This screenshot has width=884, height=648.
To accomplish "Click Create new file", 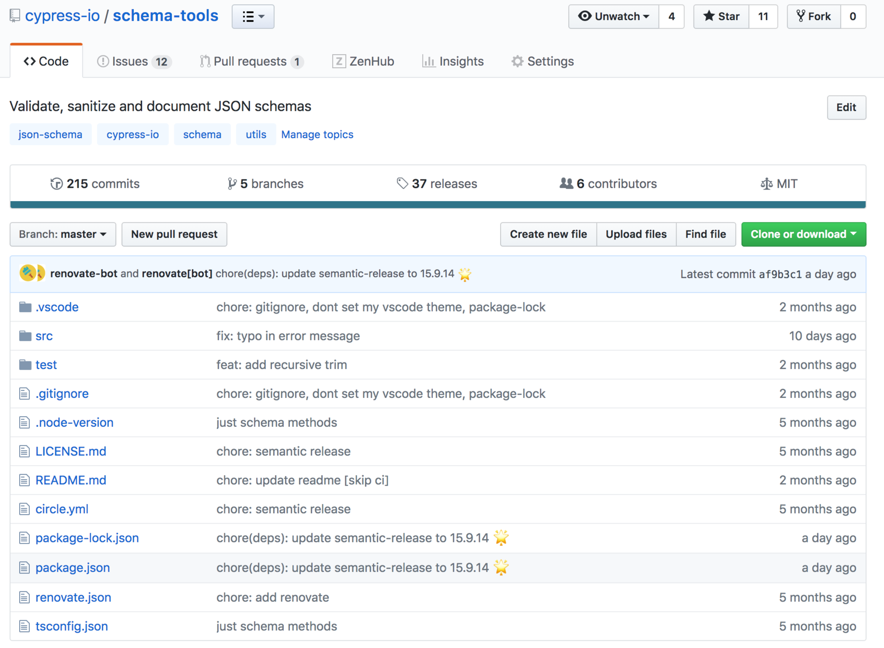I will pyautogui.click(x=548, y=234).
